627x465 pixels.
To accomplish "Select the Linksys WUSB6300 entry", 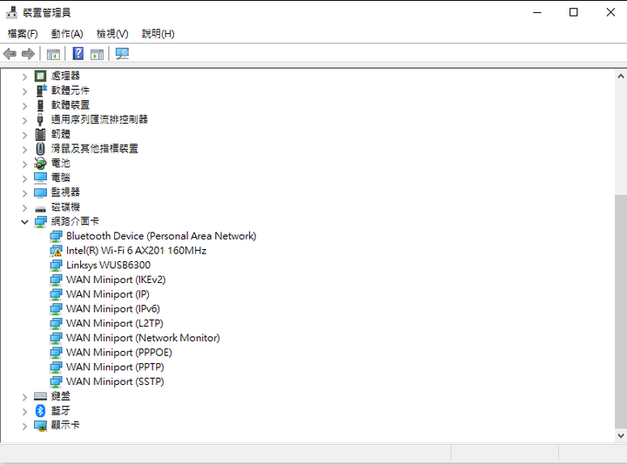I will click(x=108, y=265).
